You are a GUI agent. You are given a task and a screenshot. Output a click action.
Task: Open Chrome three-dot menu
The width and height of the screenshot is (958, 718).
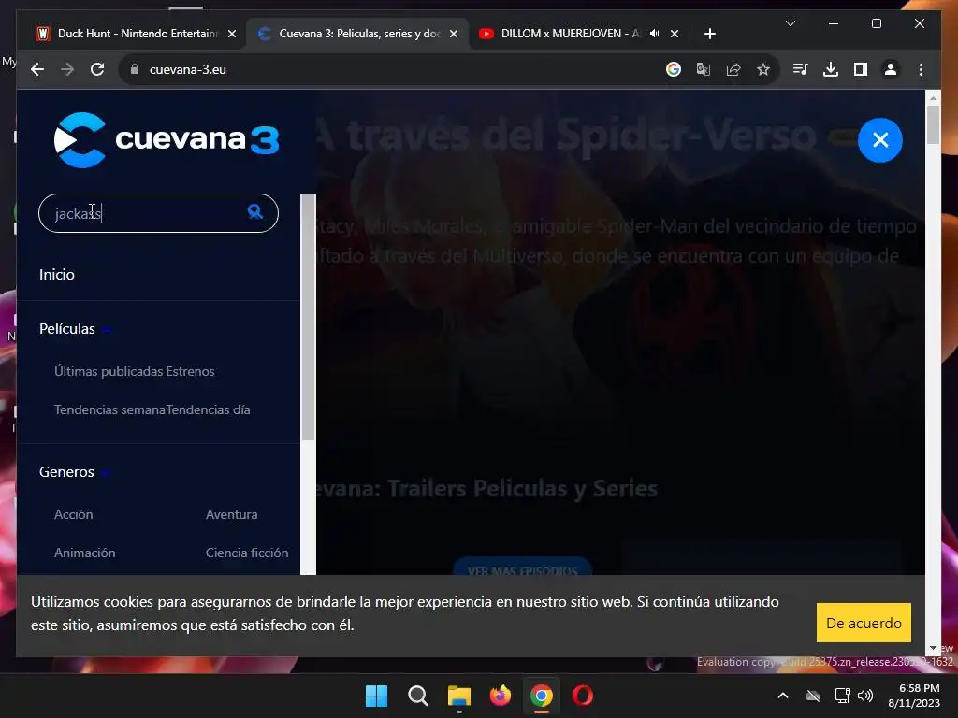pos(921,69)
